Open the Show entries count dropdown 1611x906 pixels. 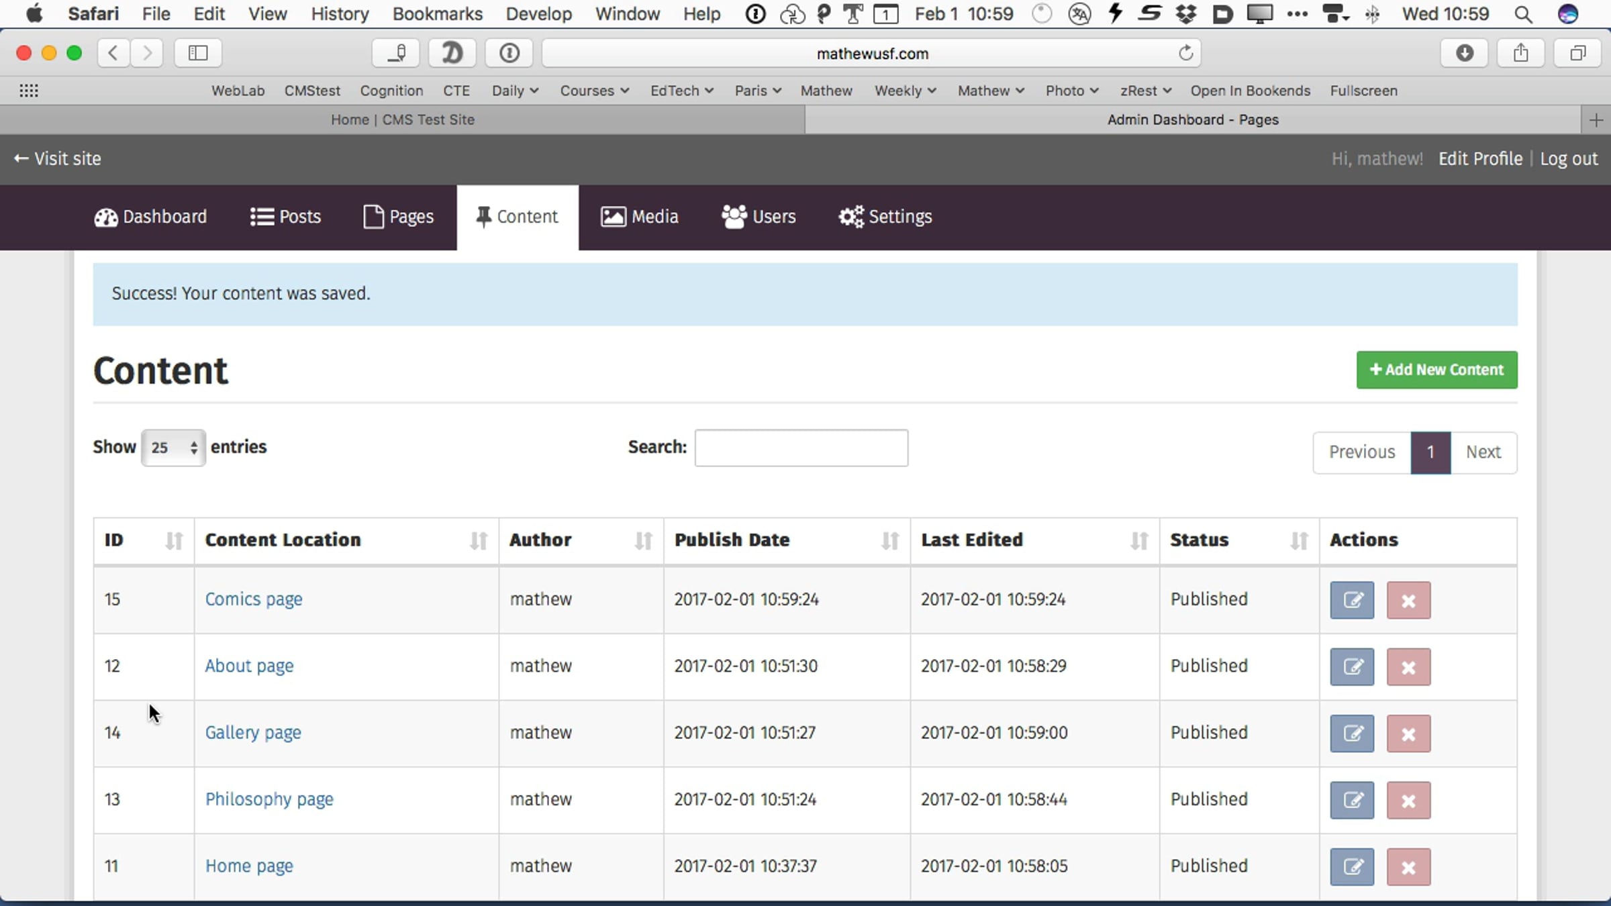pos(173,448)
